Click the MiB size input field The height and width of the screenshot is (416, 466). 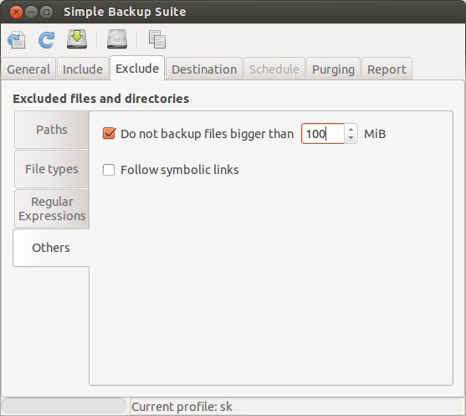point(323,134)
